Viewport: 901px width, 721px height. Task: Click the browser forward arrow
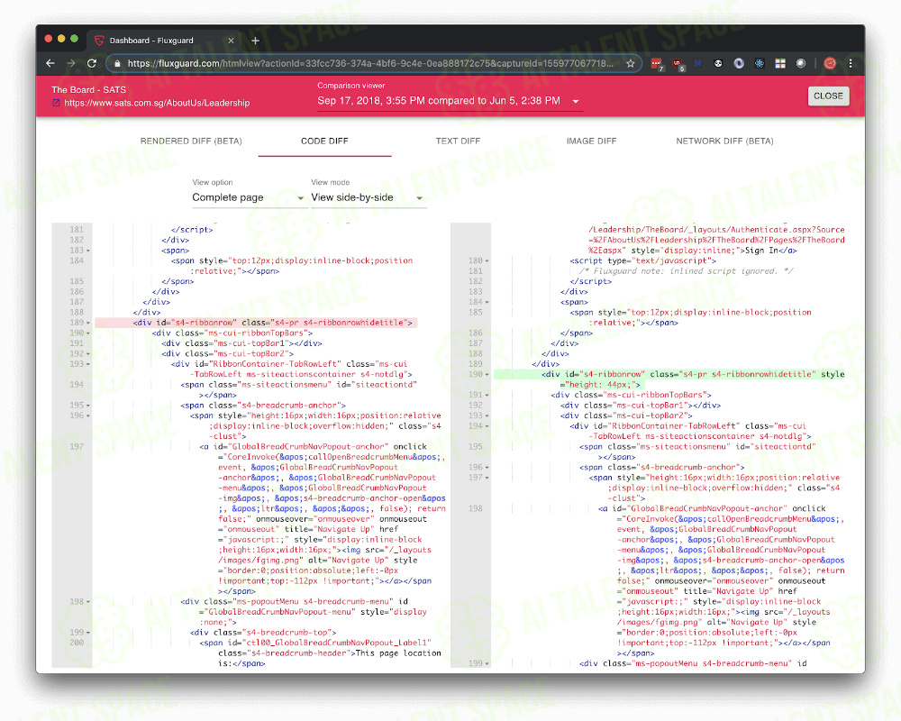70,63
